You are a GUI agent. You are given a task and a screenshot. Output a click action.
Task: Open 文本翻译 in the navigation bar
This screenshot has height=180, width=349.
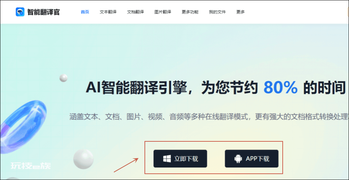(108, 12)
